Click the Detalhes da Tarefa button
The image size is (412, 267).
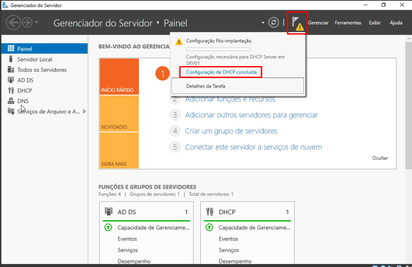pyautogui.click(x=237, y=86)
